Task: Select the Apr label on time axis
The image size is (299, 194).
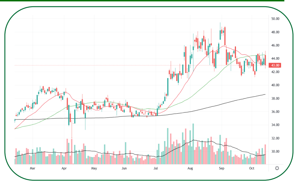Action: [64, 168]
